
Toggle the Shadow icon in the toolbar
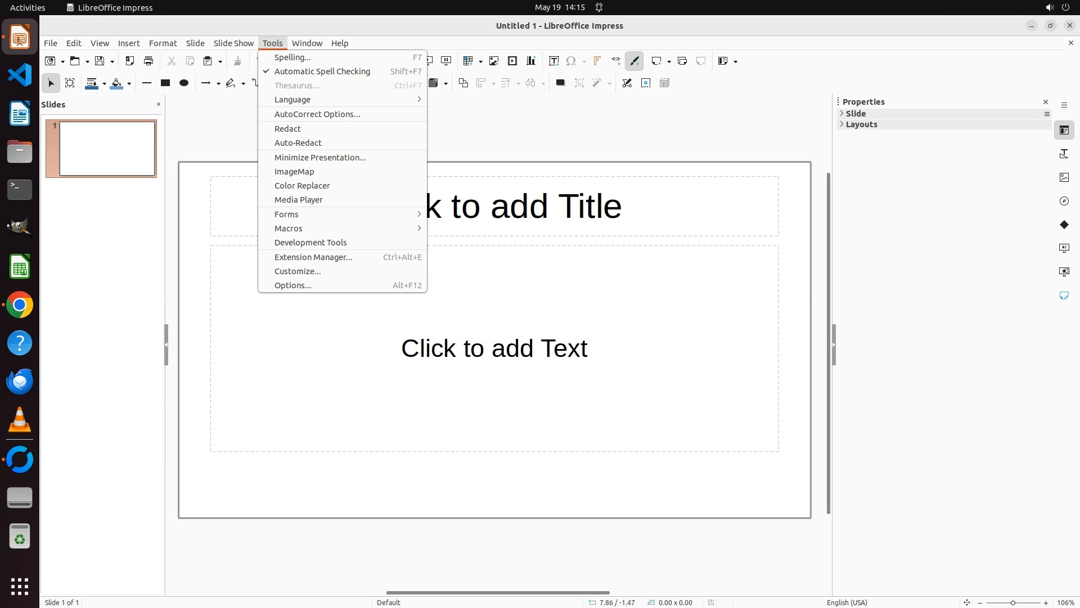(x=560, y=83)
